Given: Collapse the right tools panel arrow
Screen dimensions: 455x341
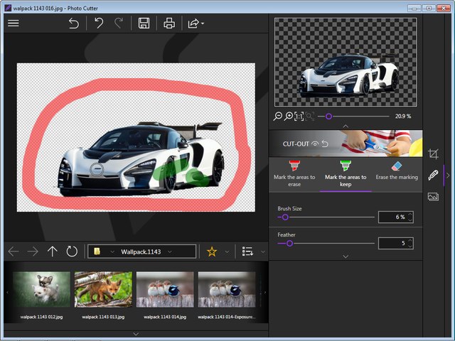Looking at the screenshot, I should click(448, 175).
